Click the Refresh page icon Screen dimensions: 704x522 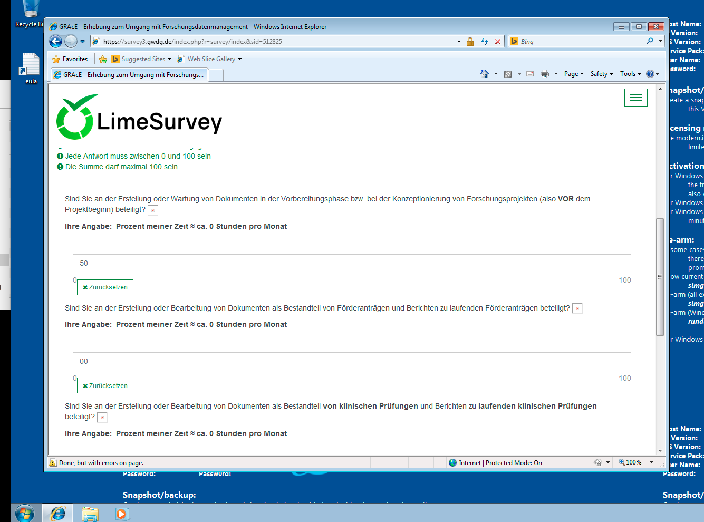pos(484,41)
